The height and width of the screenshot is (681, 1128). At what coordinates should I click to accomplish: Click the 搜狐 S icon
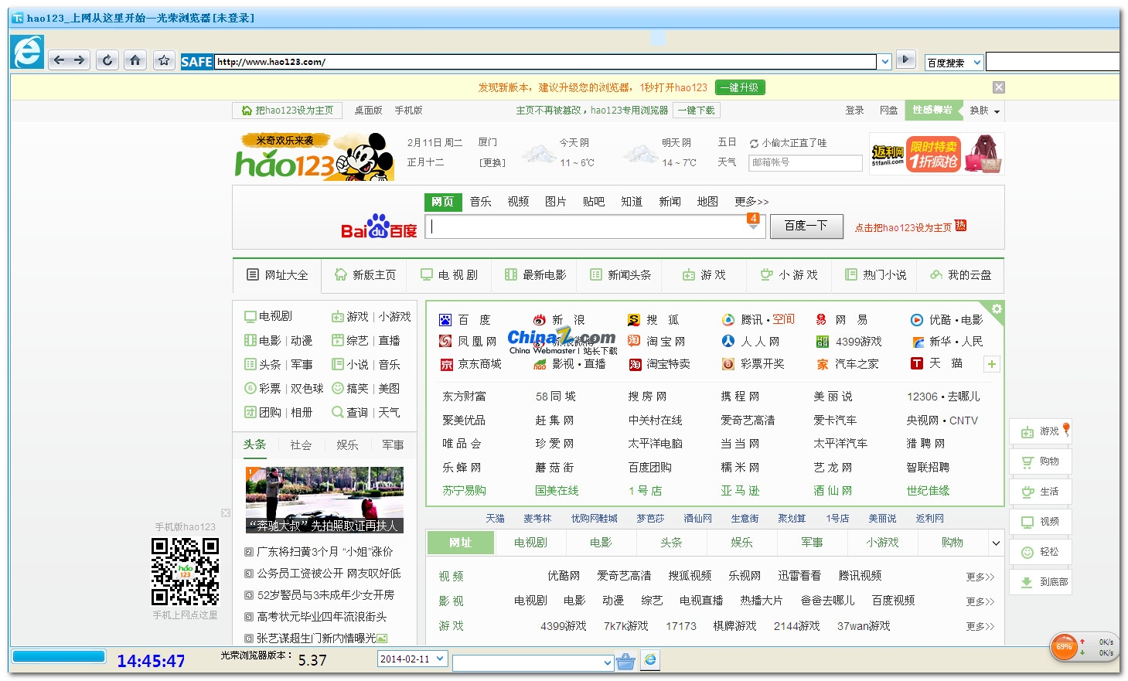pyautogui.click(x=634, y=320)
